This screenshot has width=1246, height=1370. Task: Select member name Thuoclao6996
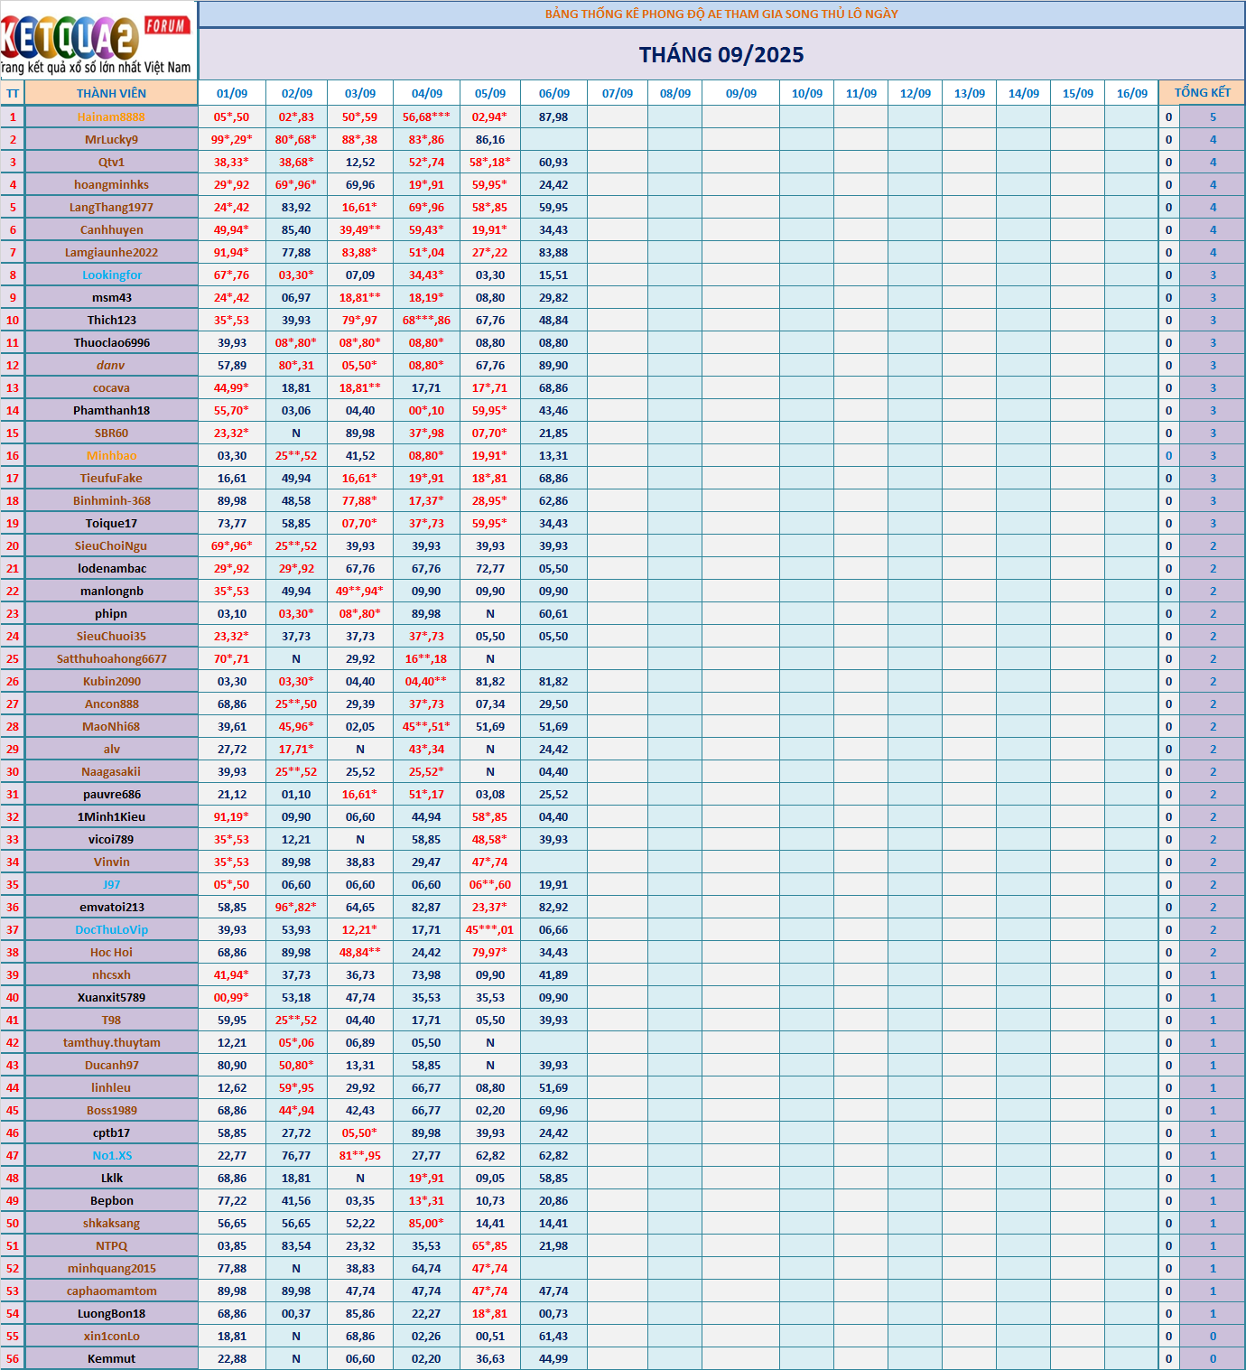click(112, 342)
